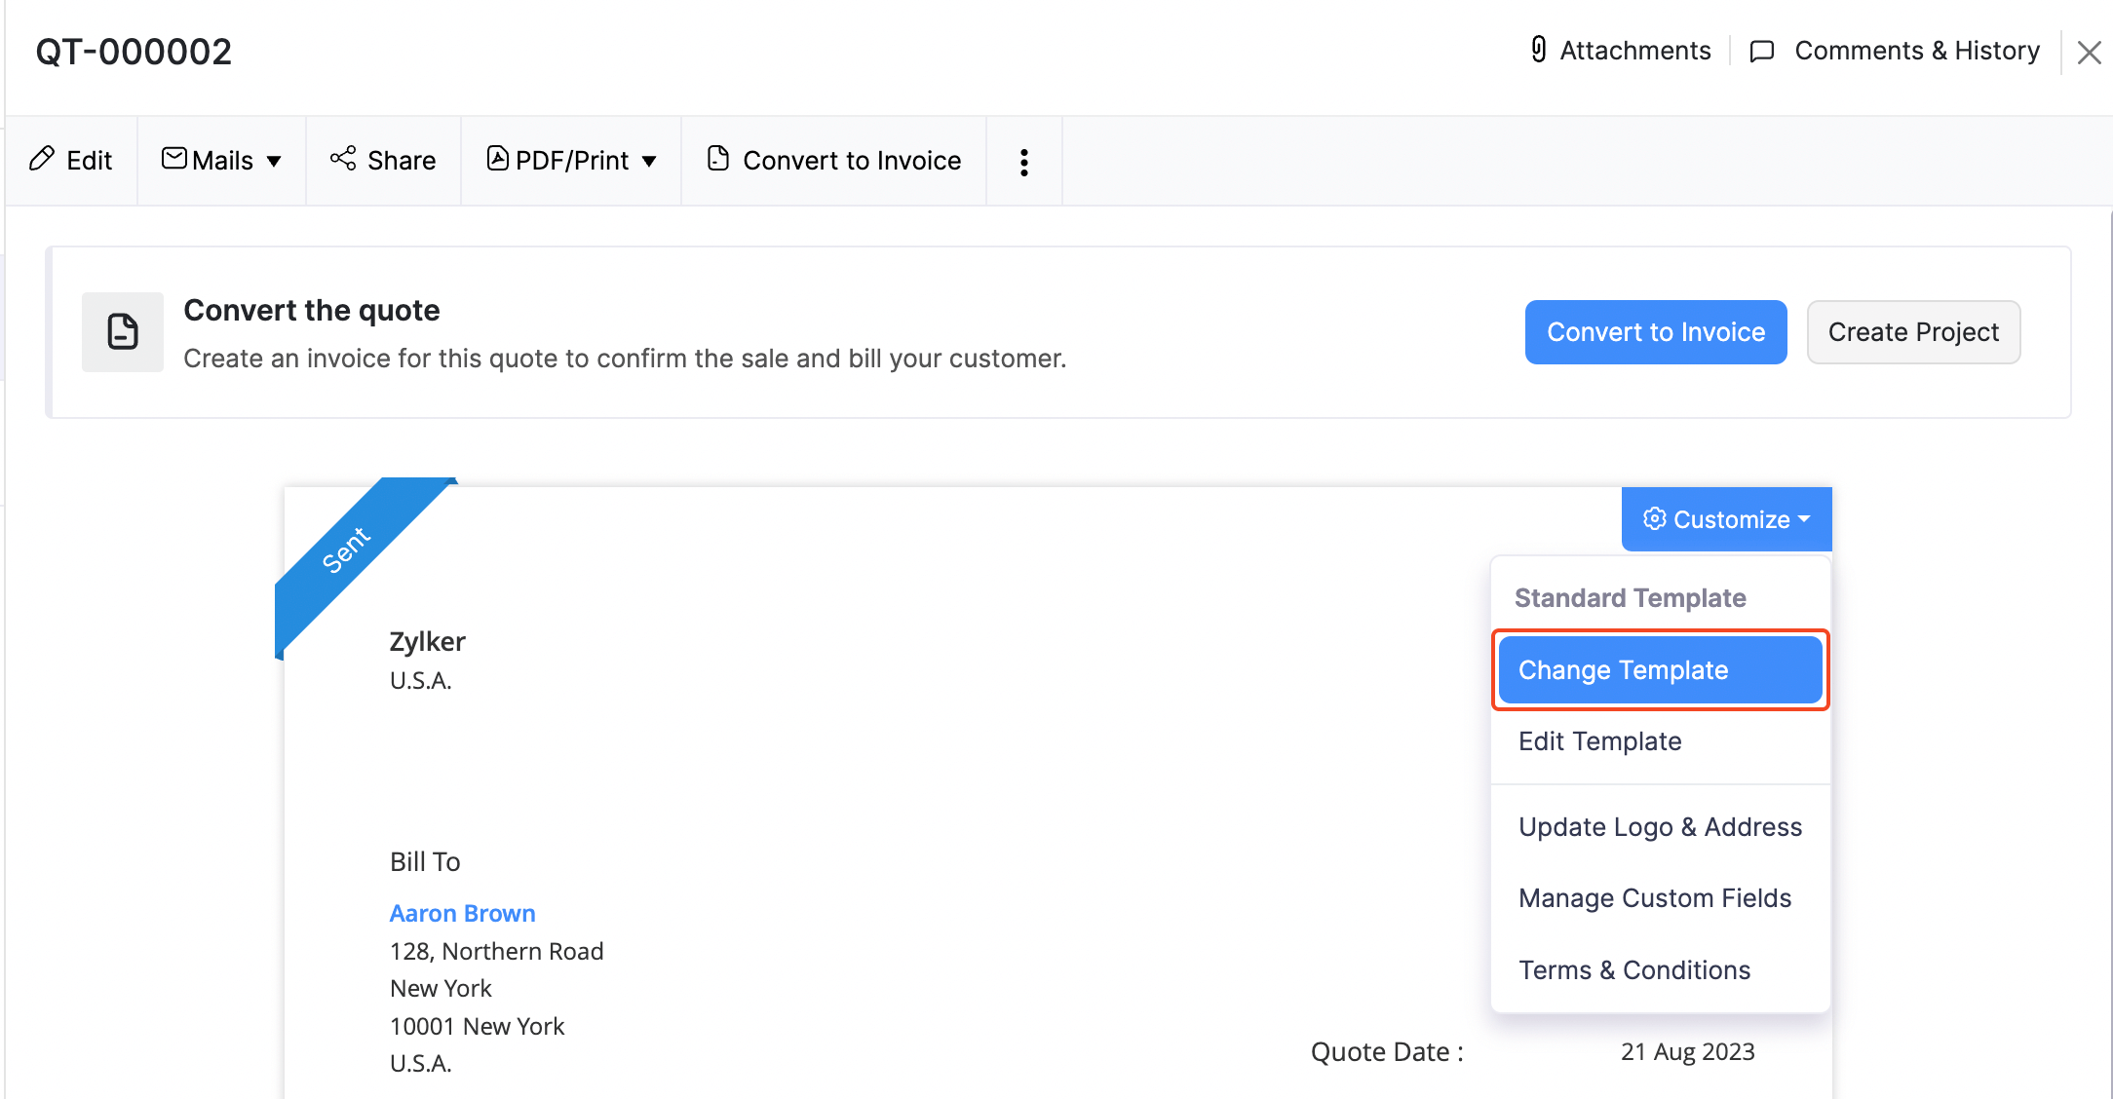Open Manage Custom Fields option
The image size is (2113, 1099).
[x=1654, y=898]
